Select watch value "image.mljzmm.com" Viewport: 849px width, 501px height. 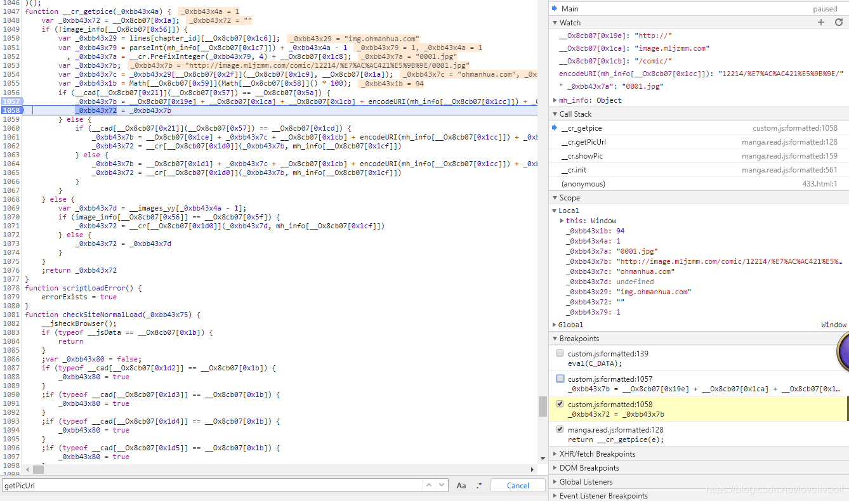[x=671, y=48]
